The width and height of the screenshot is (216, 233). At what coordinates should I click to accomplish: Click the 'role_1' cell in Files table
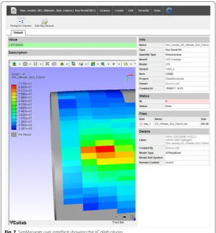coord(147,124)
